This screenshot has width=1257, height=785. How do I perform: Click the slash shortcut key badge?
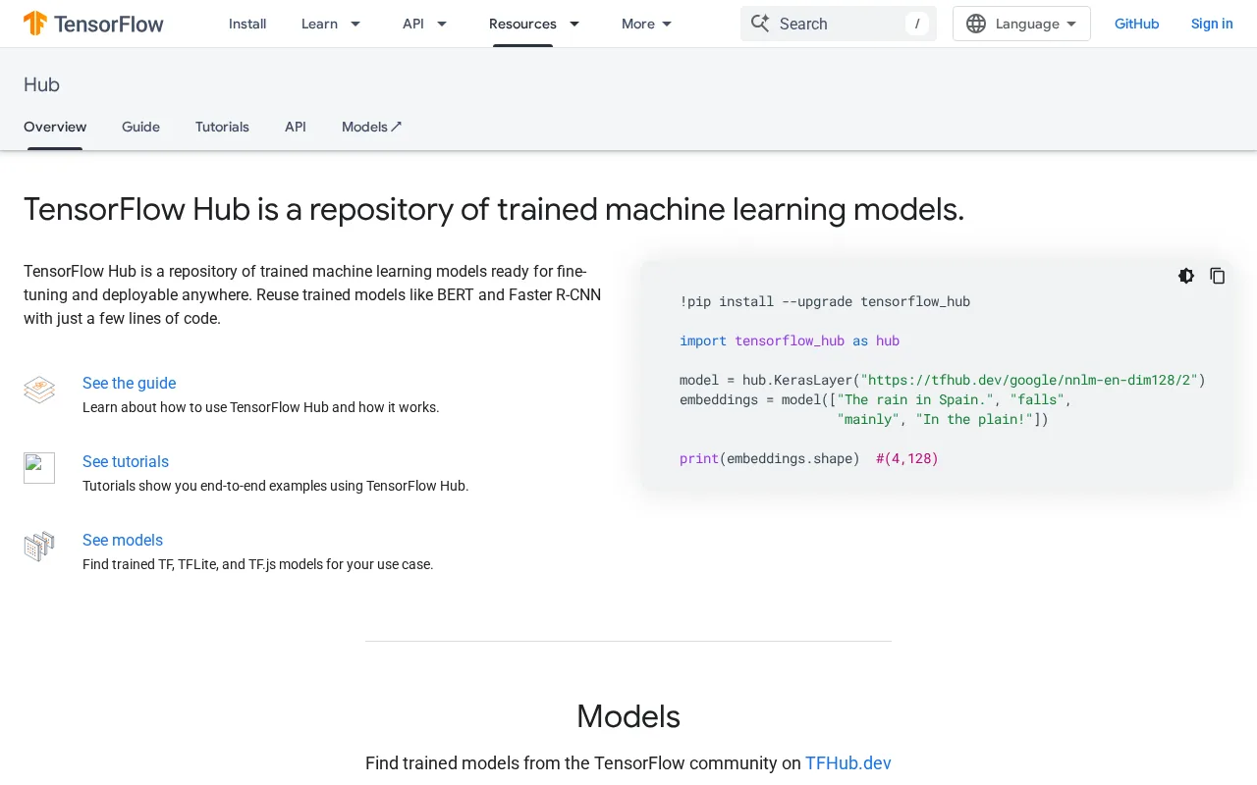(x=917, y=24)
